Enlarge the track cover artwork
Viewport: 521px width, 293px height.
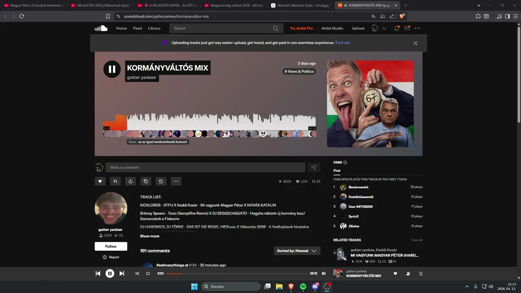(x=370, y=104)
